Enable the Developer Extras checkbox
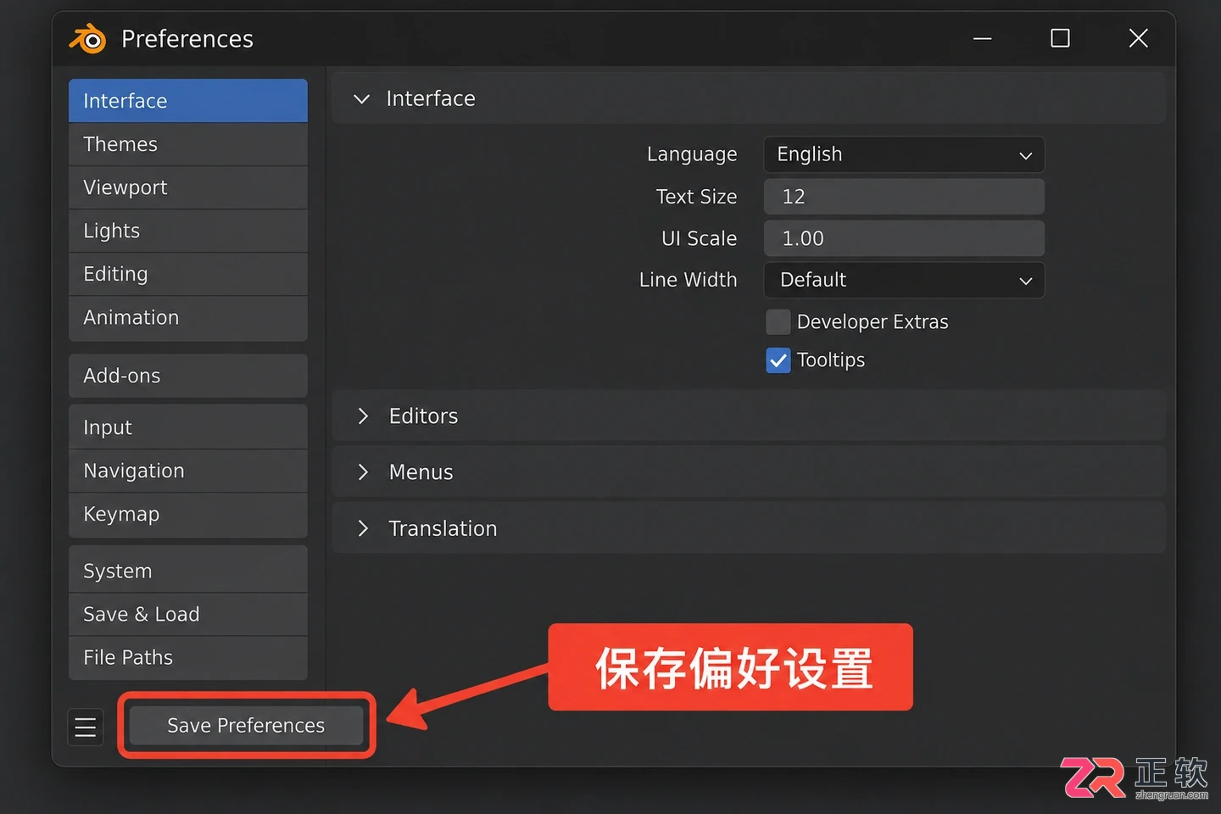The image size is (1221, 814). pos(778,322)
